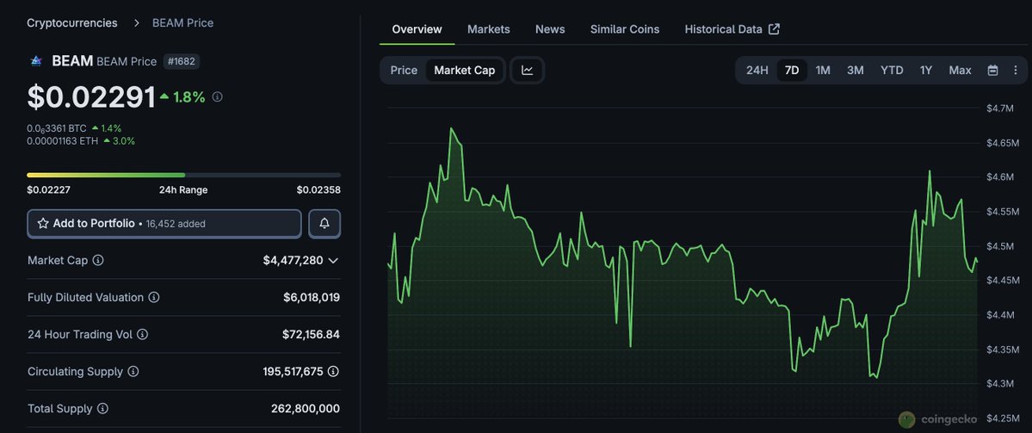1032x433 pixels.
Task: Open 24 Hour Trading Vol info icon
Action: pyautogui.click(x=142, y=334)
